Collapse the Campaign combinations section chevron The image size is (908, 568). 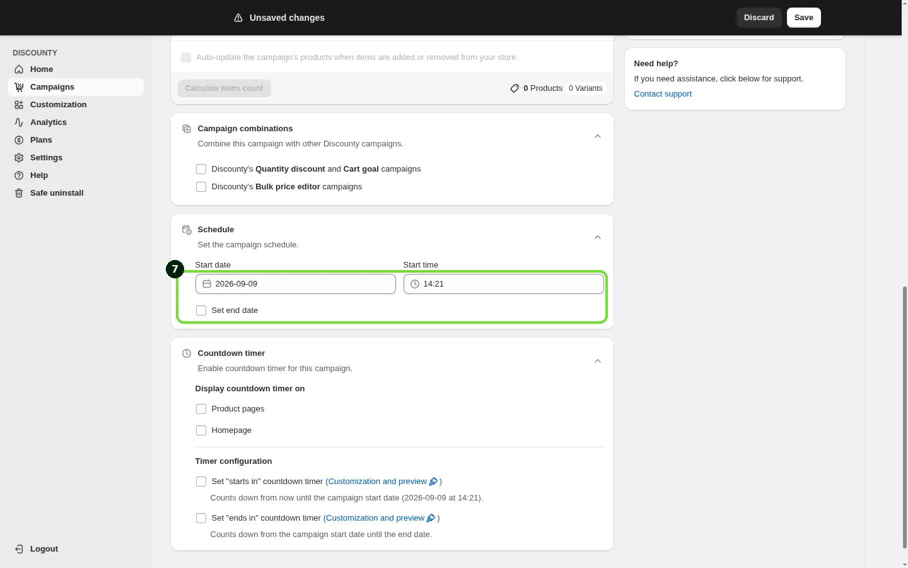click(598, 136)
